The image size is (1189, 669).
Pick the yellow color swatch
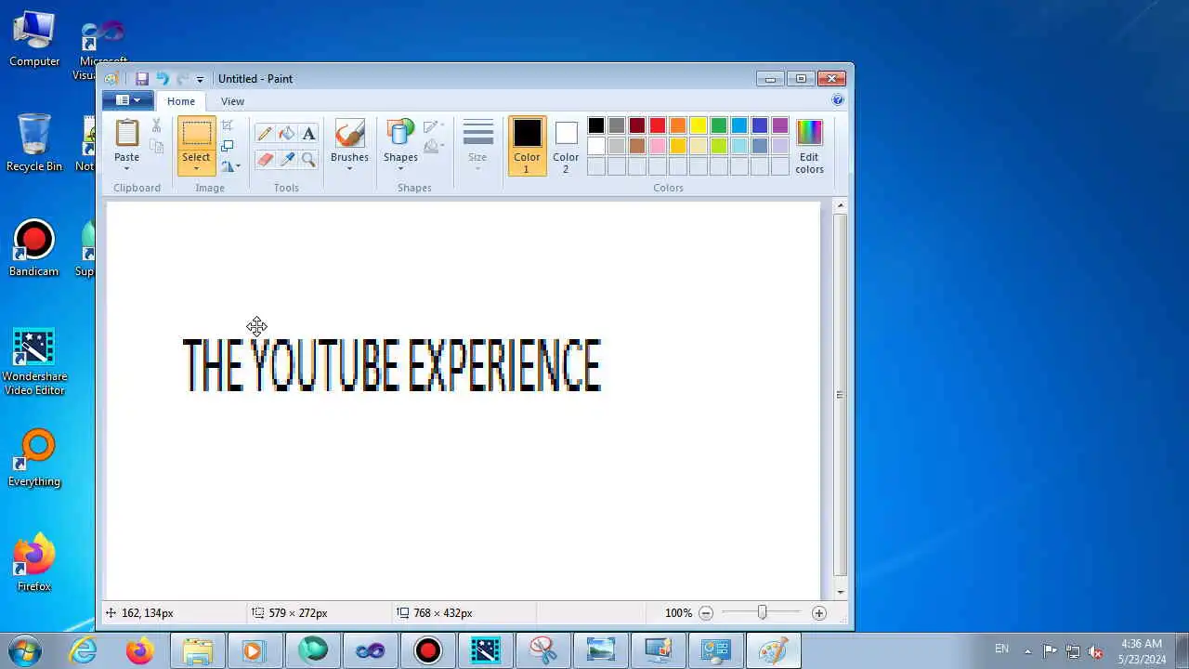[699, 125]
